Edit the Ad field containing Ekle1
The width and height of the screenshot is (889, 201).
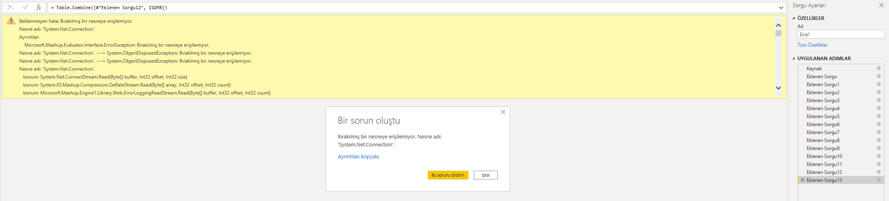click(x=841, y=35)
